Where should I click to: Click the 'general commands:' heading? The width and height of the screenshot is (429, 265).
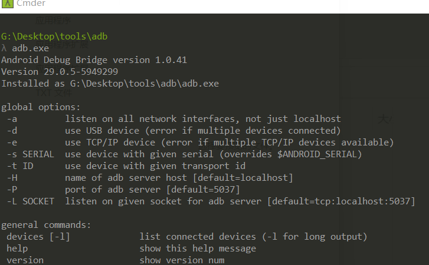click(46, 225)
